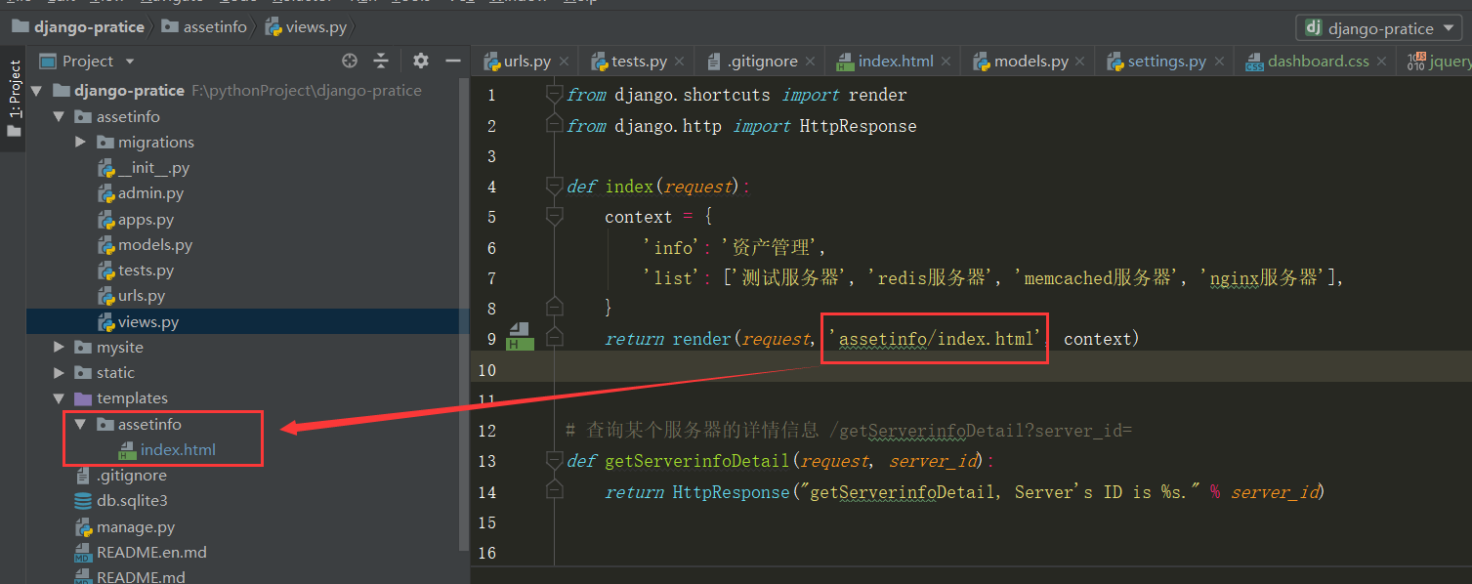Close the tests.py editor tab
This screenshot has width=1472, height=584.
pos(682,62)
